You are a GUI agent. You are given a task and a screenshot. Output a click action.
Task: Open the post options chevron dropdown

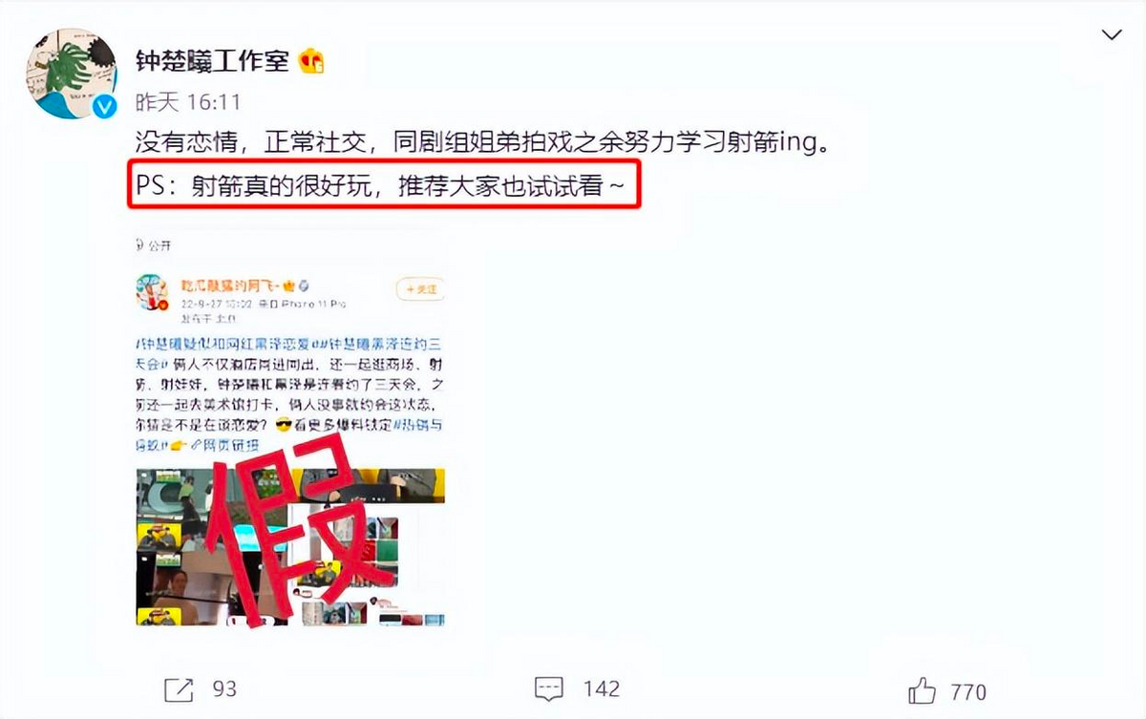pos(1112,35)
